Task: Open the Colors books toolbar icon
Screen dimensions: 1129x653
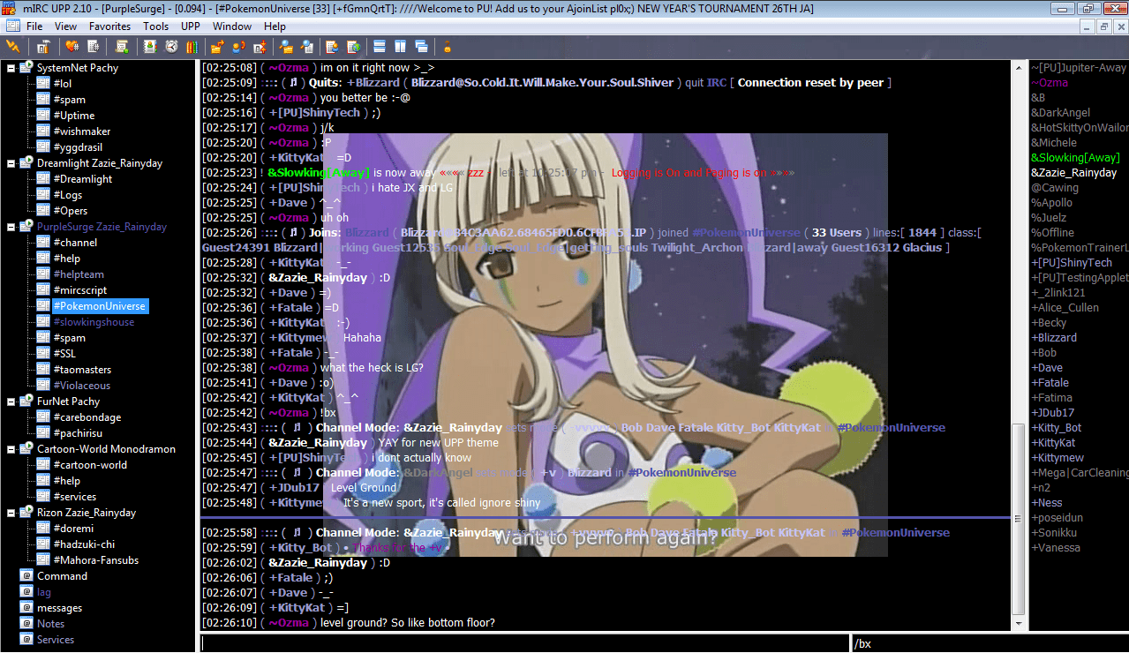Action: (192, 46)
